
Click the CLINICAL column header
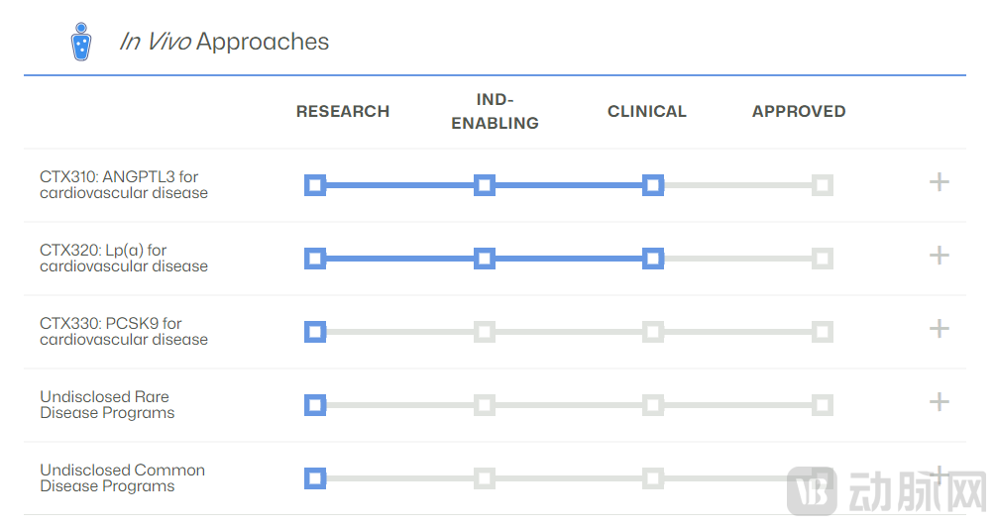coord(647,112)
